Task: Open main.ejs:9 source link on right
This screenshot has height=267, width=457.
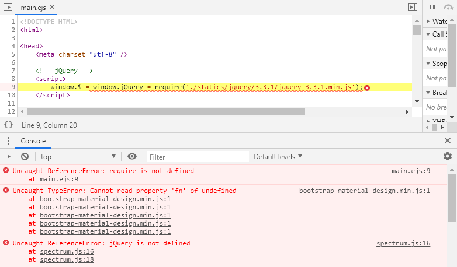Action: coord(411,171)
